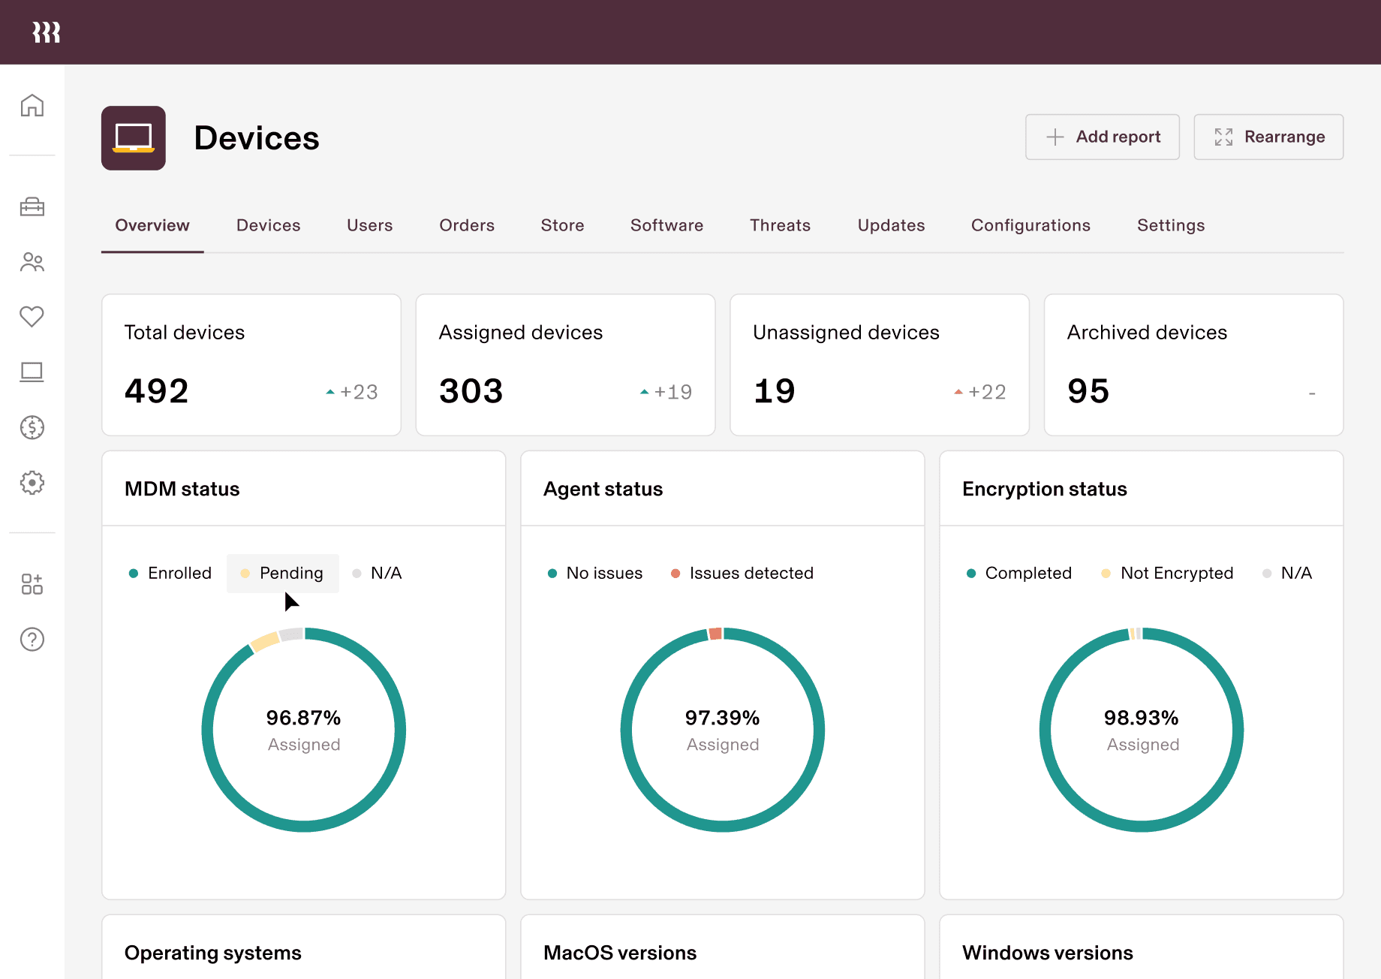Open the dollar finance icon in sidebar
This screenshot has width=1381, height=979.
click(32, 427)
